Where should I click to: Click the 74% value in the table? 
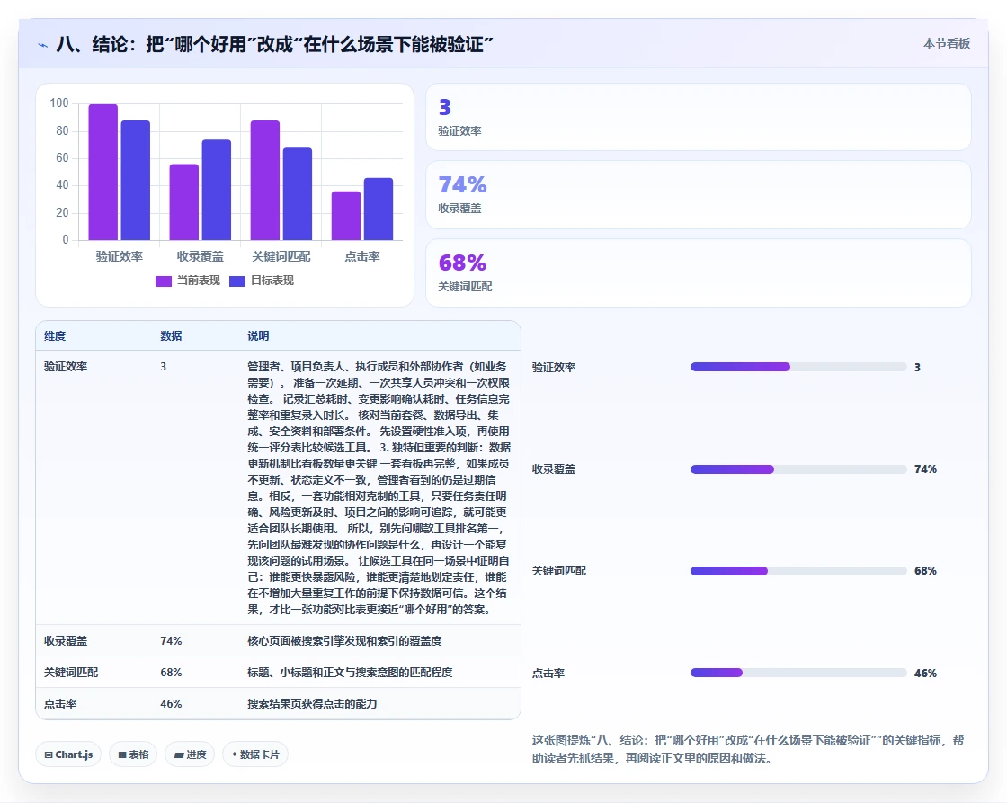[x=171, y=641]
